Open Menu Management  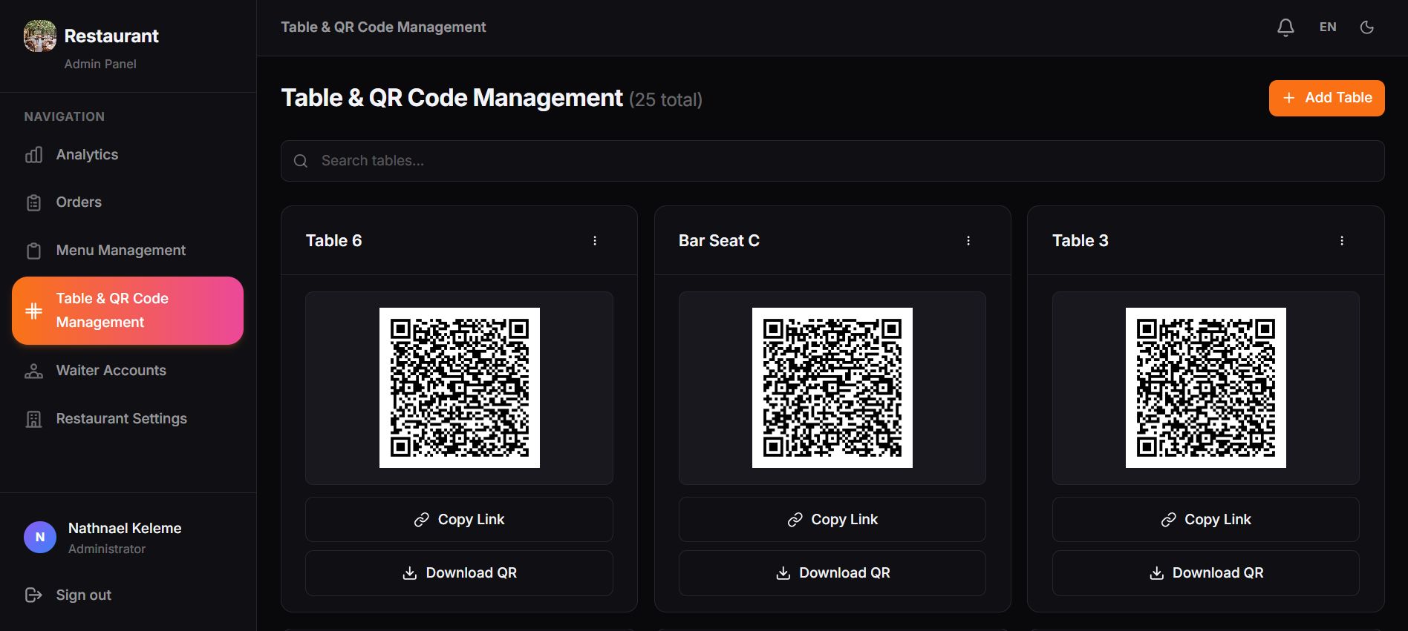128,251
